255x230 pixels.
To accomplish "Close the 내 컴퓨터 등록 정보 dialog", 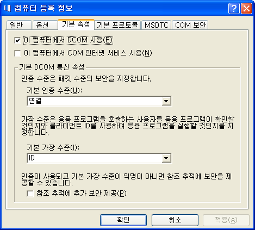I will point(246,8).
